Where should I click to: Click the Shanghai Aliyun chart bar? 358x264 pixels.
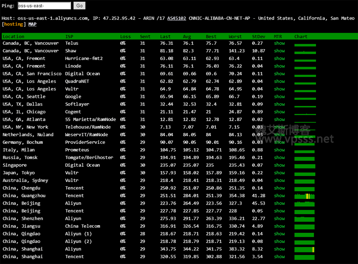[305, 249]
